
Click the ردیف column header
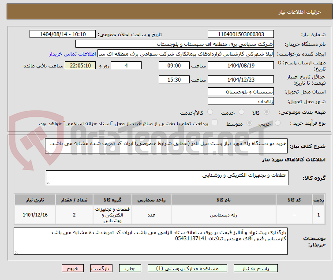point(318,200)
